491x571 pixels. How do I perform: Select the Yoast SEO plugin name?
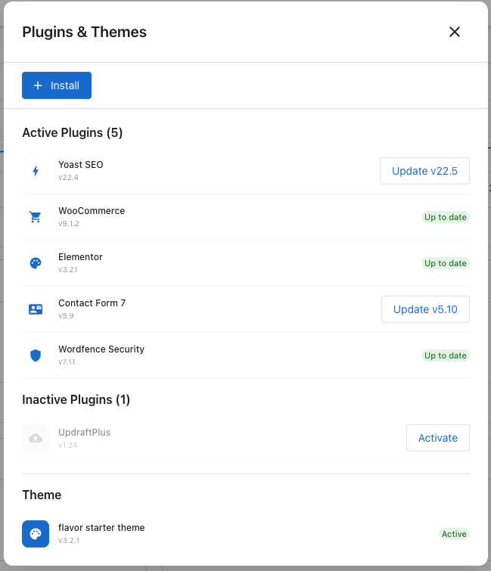(80, 165)
